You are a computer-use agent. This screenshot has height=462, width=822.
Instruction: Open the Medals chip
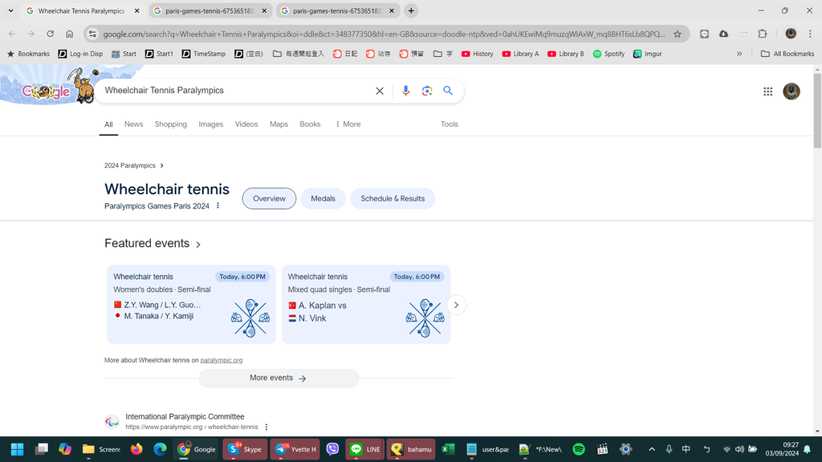[x=323, y=199]
